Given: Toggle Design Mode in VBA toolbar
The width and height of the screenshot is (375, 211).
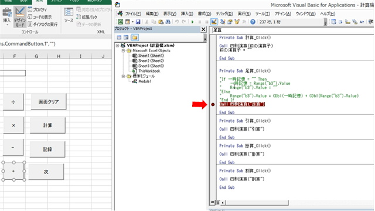Looking at the screenshot, I should (x=214, y=22).
